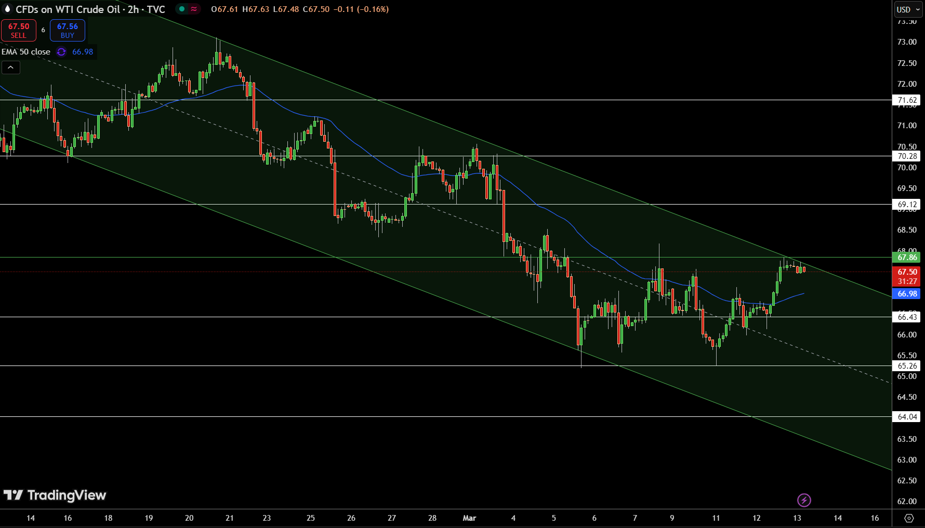Click the pink data-type wave icon
Image resolution: width=925 pixels, height=528 pixels.
pyautogui.click(x=194, y=9)
